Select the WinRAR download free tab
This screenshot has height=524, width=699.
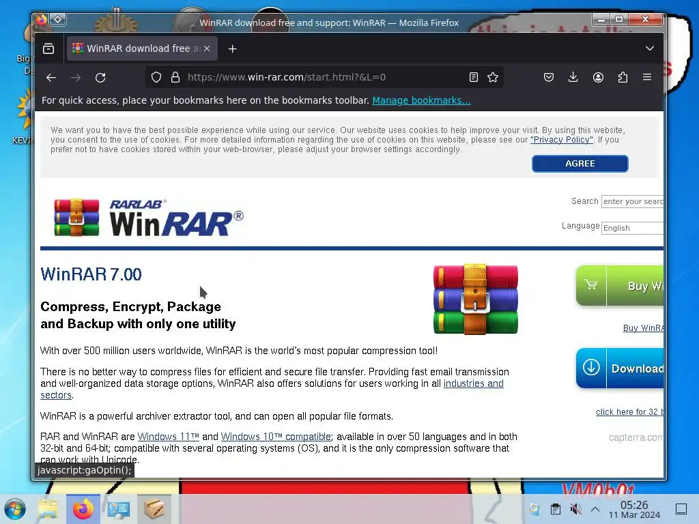click(142, 48)
